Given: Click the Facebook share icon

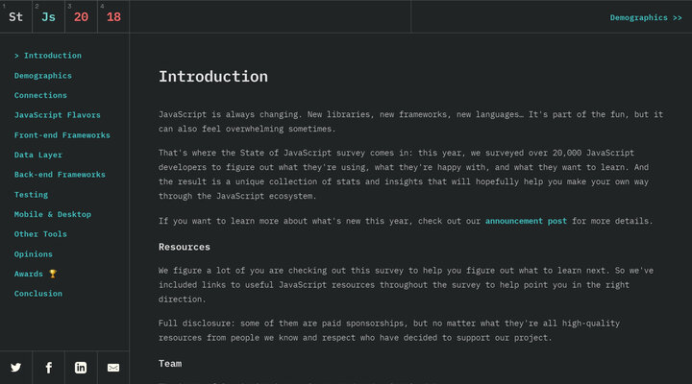Looking at the screenshot, I should pyautogui.click(x=48, y=368).
